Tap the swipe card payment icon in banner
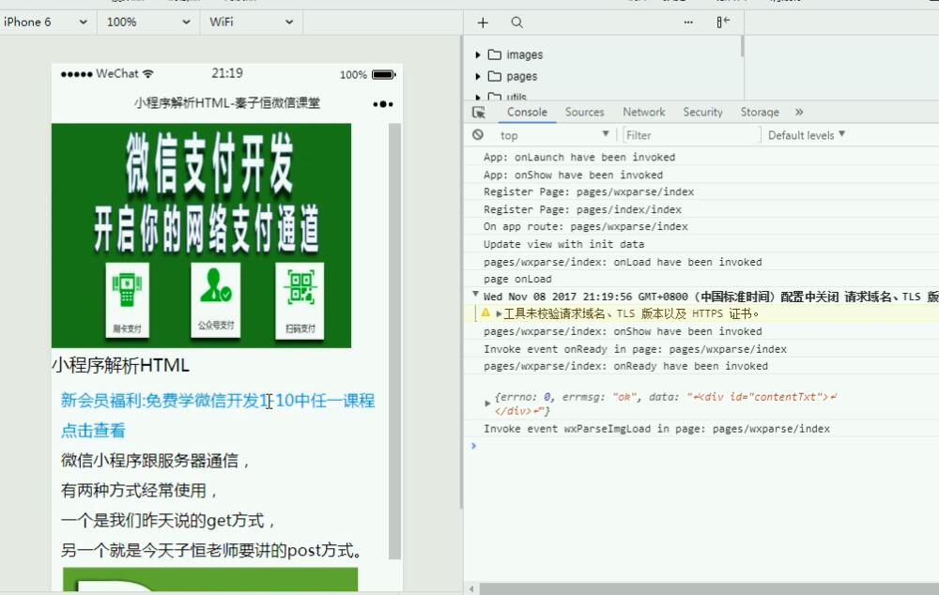The image size is (939, 595). pos(127,300)
